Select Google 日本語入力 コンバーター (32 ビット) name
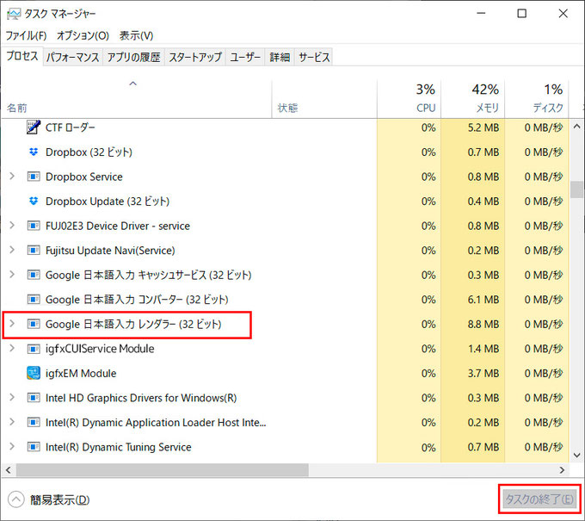585x521 pixels. tap(137, 300)
